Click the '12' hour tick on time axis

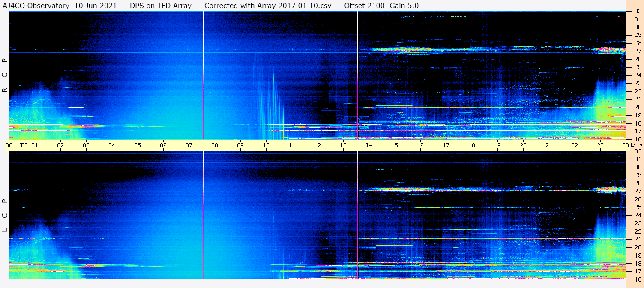pyautogui.click(x=318, y=145)
